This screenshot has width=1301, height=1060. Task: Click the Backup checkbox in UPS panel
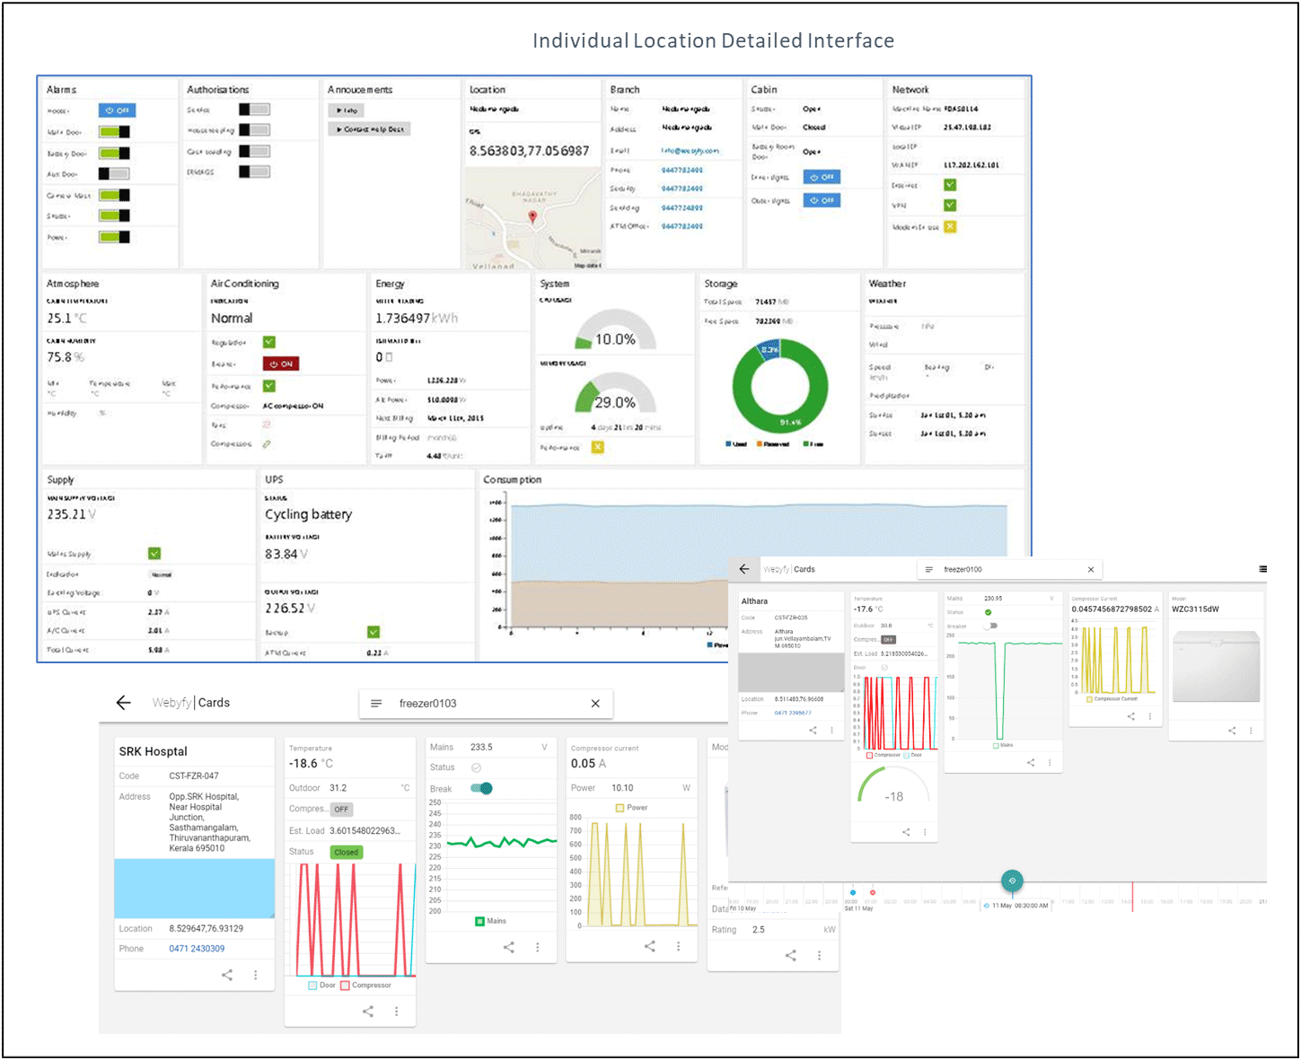pyautogui.click(x=374, y=633)
